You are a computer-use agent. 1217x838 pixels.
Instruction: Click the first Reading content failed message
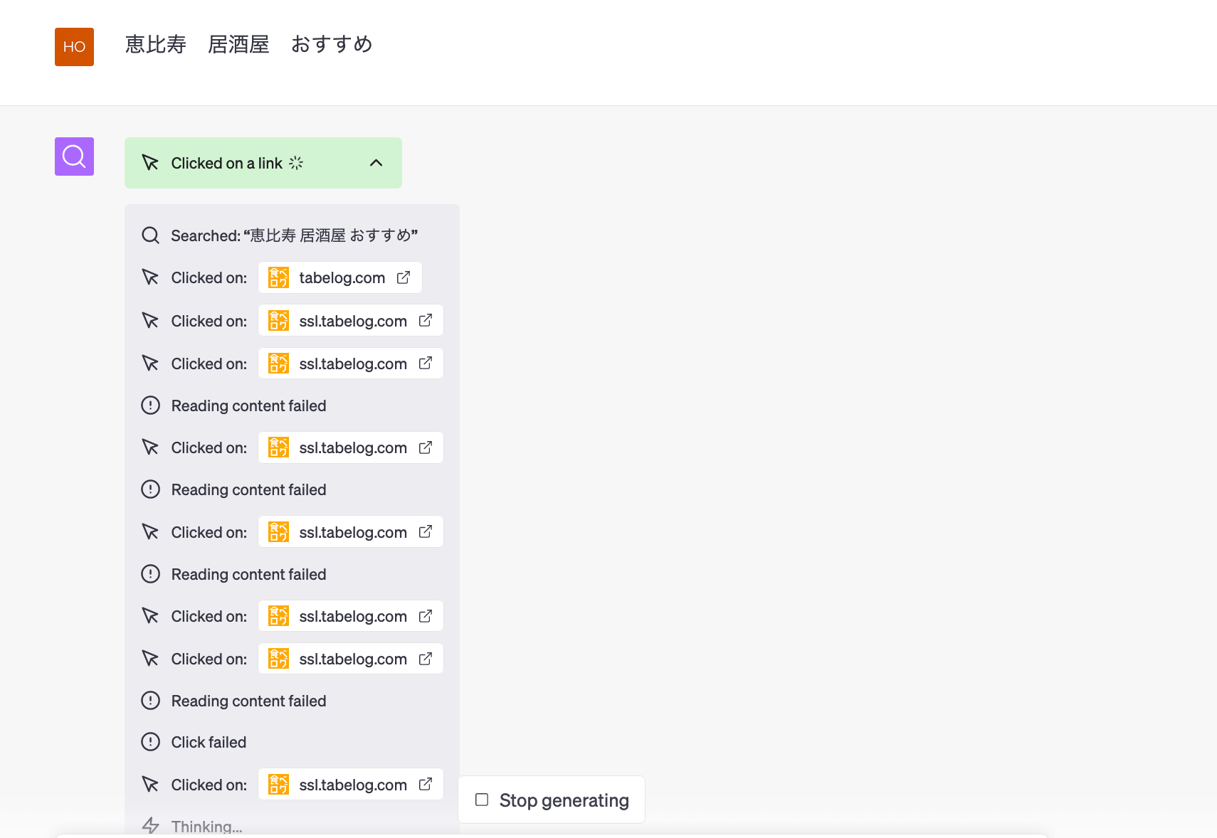tap(248, 405)
